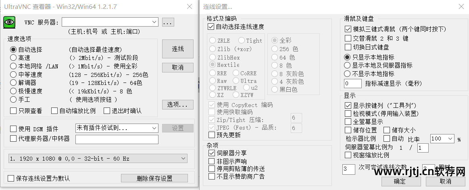Close the 连线设置 dialog window
469x190 pixels.
click(461, 6)
